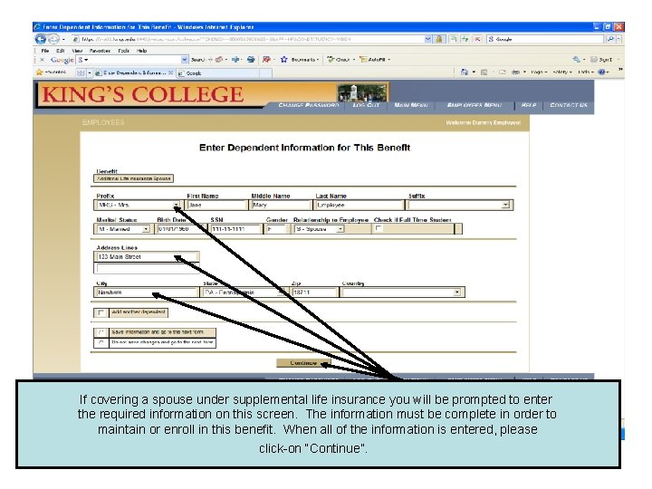Viewport: 652px width, 489px height.
Task: Click the Help link in college banner
Action: coord(529,105)
